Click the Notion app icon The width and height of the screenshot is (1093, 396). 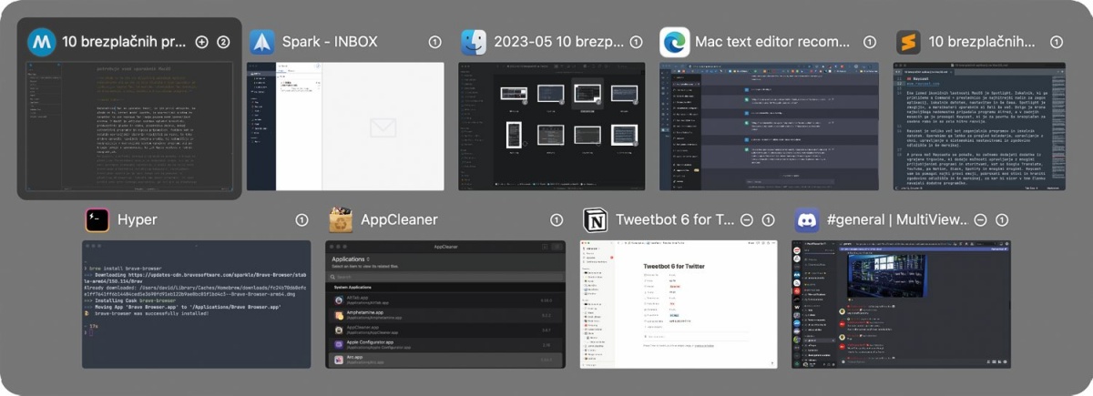click(595, 220)
